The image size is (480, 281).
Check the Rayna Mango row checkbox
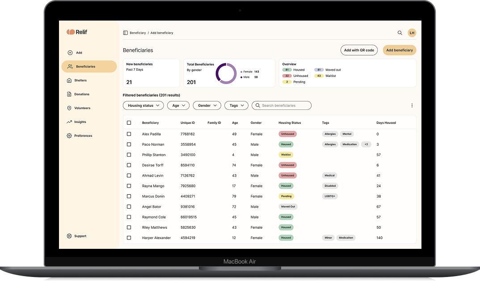tap(129, 186)
